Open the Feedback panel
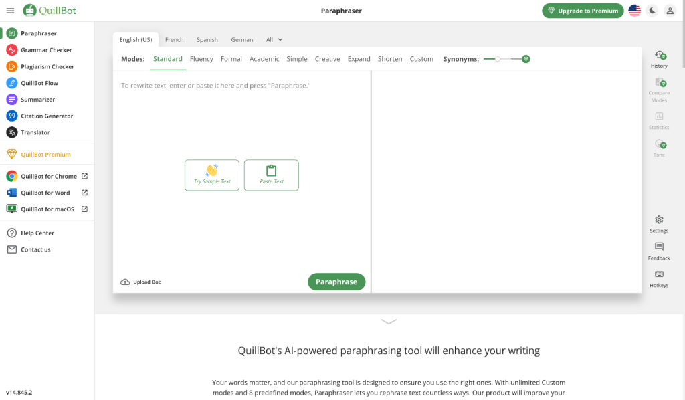The width and height of the screenshot is (685, 400). click(659, 252)
